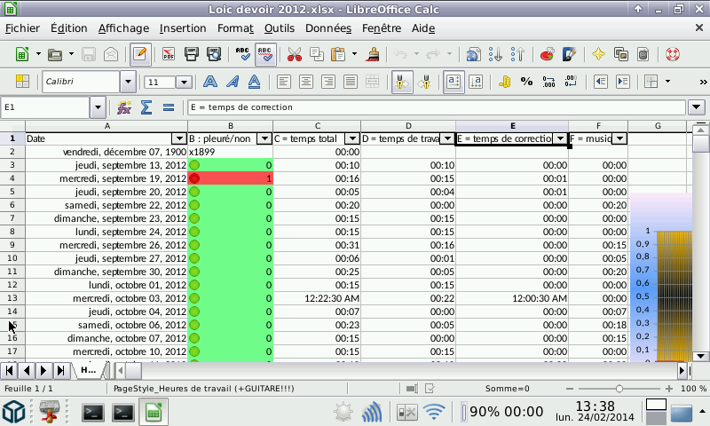Click the Decrease Indent icon
Viewport: 710px width, 426px height.
pyautogui.click(x=601, y=82)
